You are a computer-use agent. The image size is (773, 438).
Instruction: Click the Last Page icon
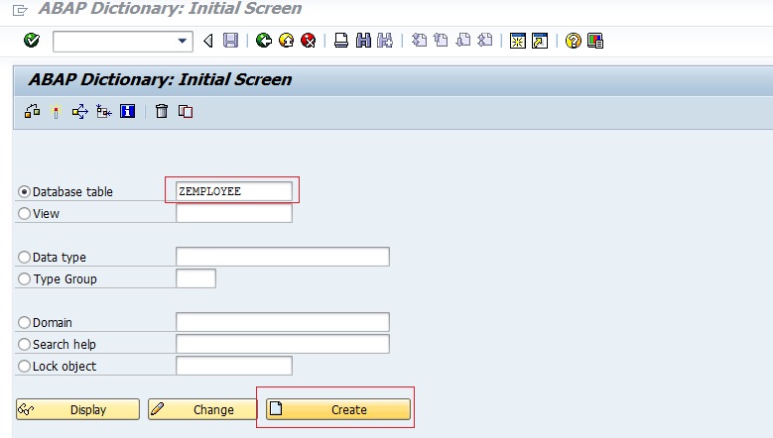[x=485, y=41]
